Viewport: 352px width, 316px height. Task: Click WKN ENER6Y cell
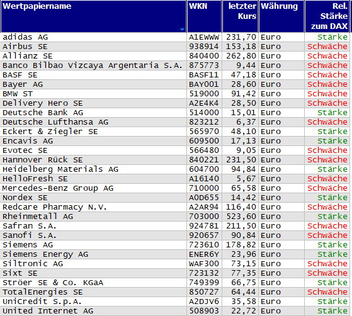point(204,254)
